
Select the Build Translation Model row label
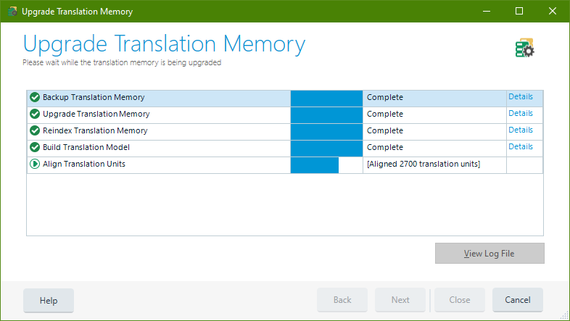pyautogui.click(x=86, y=147)
